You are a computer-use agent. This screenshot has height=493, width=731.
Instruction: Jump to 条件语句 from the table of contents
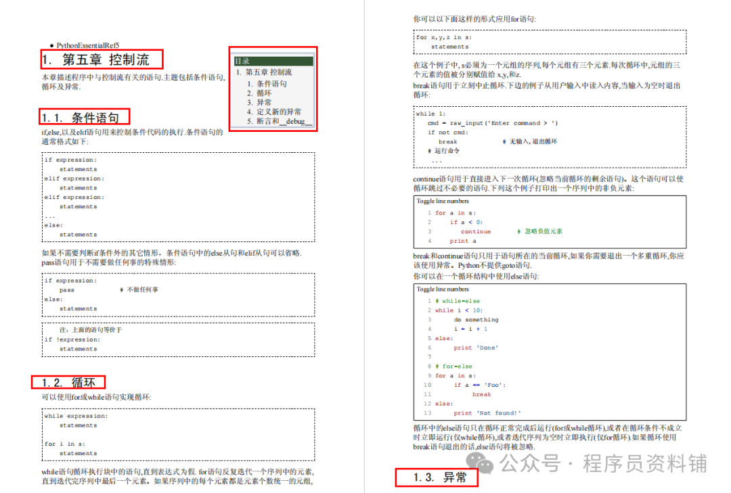pyautogui.click(x=272, y=84)
